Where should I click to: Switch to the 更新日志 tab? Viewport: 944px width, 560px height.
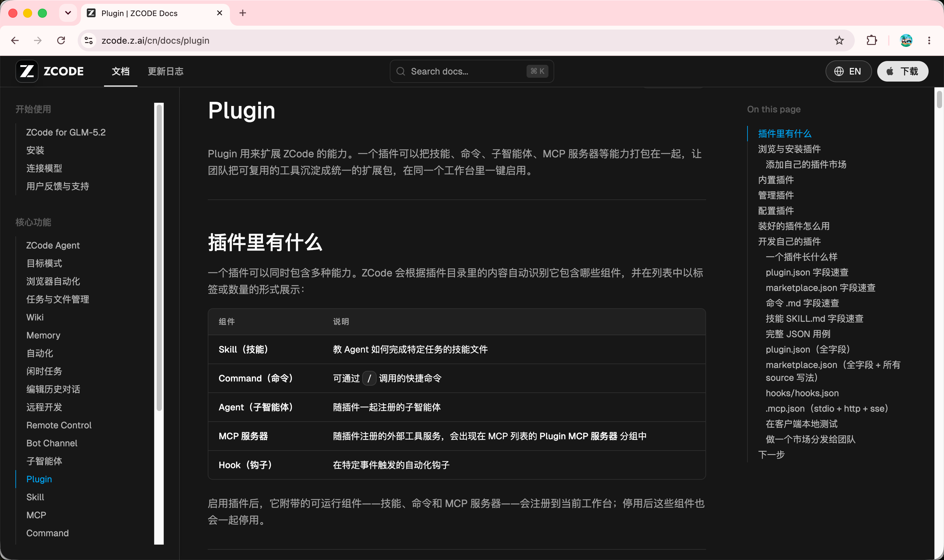point(166,71)
